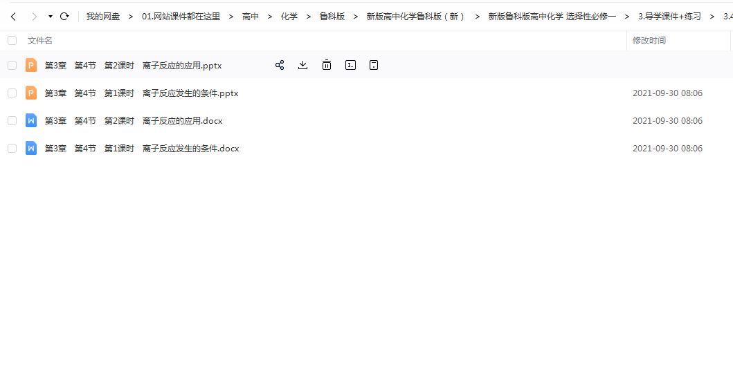Viewport: 733px width, 365px height.
Task: Refresh the file list
Action: [x=64, y=17]
